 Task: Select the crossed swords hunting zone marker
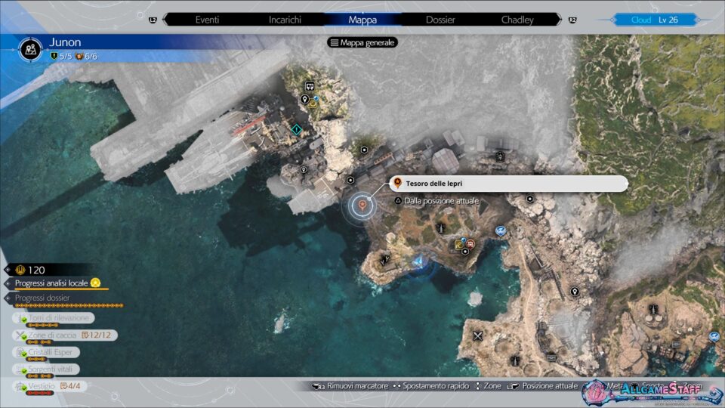pos(477,335)
